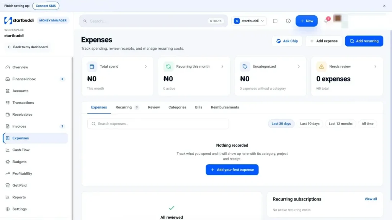
Task: Open Invoices badge showing 2
Action: 62,126
